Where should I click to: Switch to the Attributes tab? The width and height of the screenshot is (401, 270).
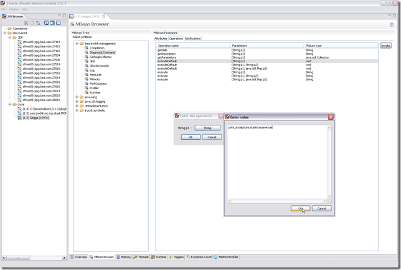[x=161, y=39]
